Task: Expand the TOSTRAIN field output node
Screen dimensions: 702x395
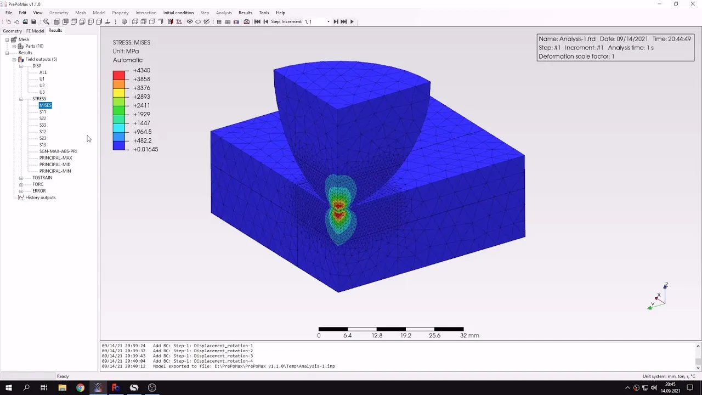Action: [21, 178]
